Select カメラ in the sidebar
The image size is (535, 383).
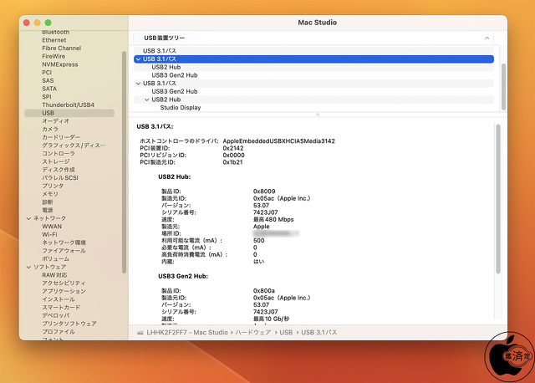(50, 129)
